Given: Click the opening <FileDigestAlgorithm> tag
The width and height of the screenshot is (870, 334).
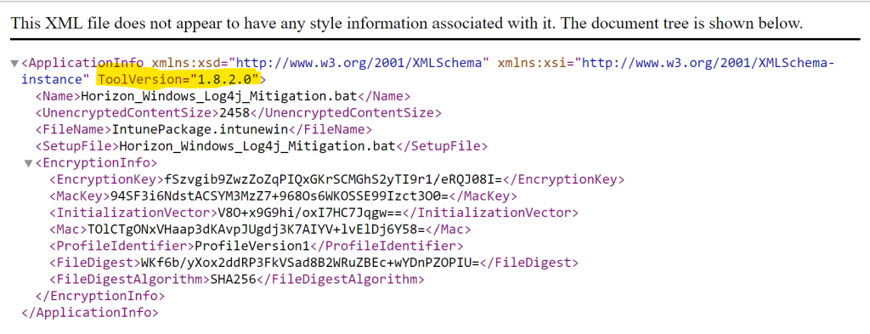Looking at the screenshot, I should pyautogui.click(x=129, y=279).
